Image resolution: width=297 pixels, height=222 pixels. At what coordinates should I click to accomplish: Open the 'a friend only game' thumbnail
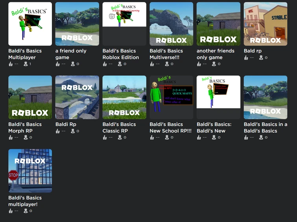pos(77,24)
